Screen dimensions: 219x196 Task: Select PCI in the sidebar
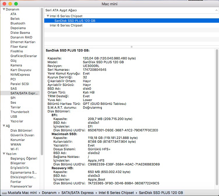point(13,79)
